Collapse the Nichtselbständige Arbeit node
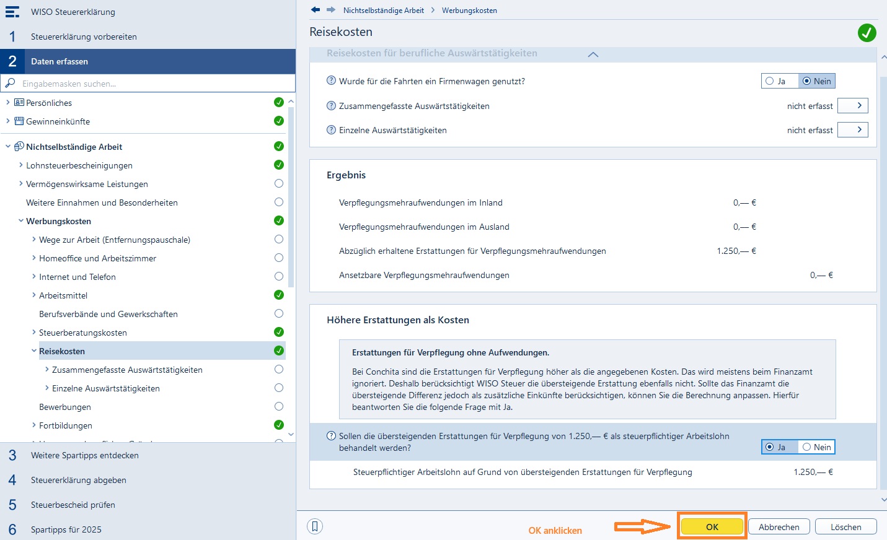 [x=8, y=146]
